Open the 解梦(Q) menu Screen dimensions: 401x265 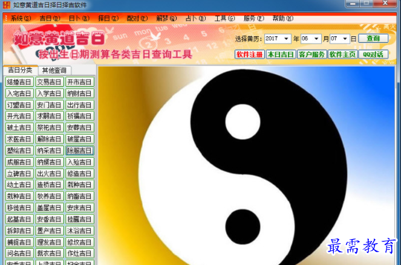[166, 18]
